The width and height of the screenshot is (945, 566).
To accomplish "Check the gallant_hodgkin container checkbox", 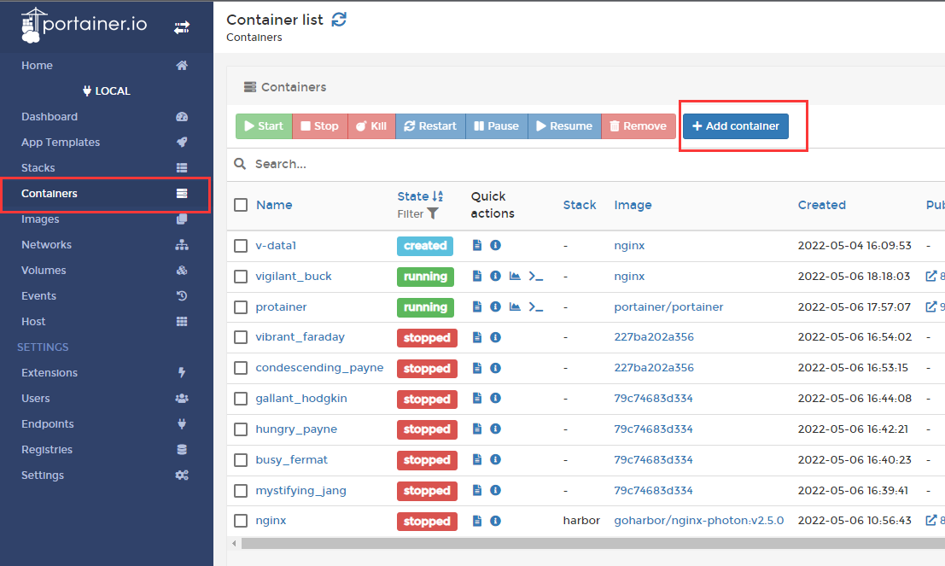I will 241,399.
